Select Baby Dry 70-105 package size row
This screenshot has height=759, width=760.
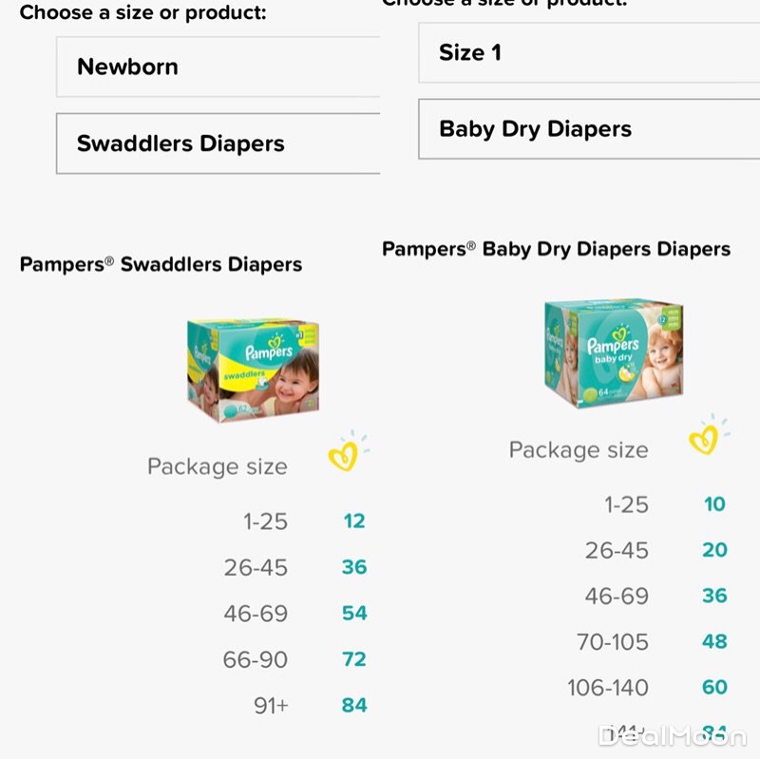613,642
